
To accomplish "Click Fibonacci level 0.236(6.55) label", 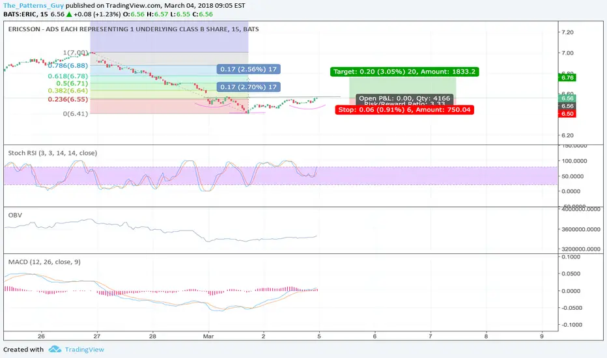I will coord(68,100).
